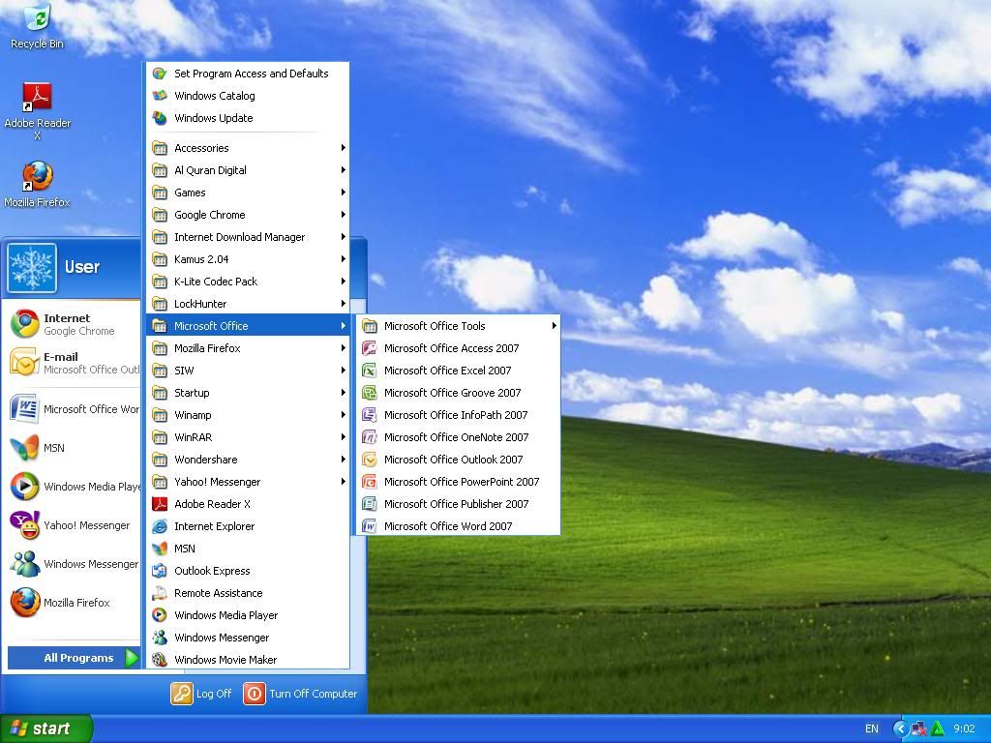Click the Word 2007 icon in the Office submenu
This screenshot has width=991, height=743.
tap(369, 525)
